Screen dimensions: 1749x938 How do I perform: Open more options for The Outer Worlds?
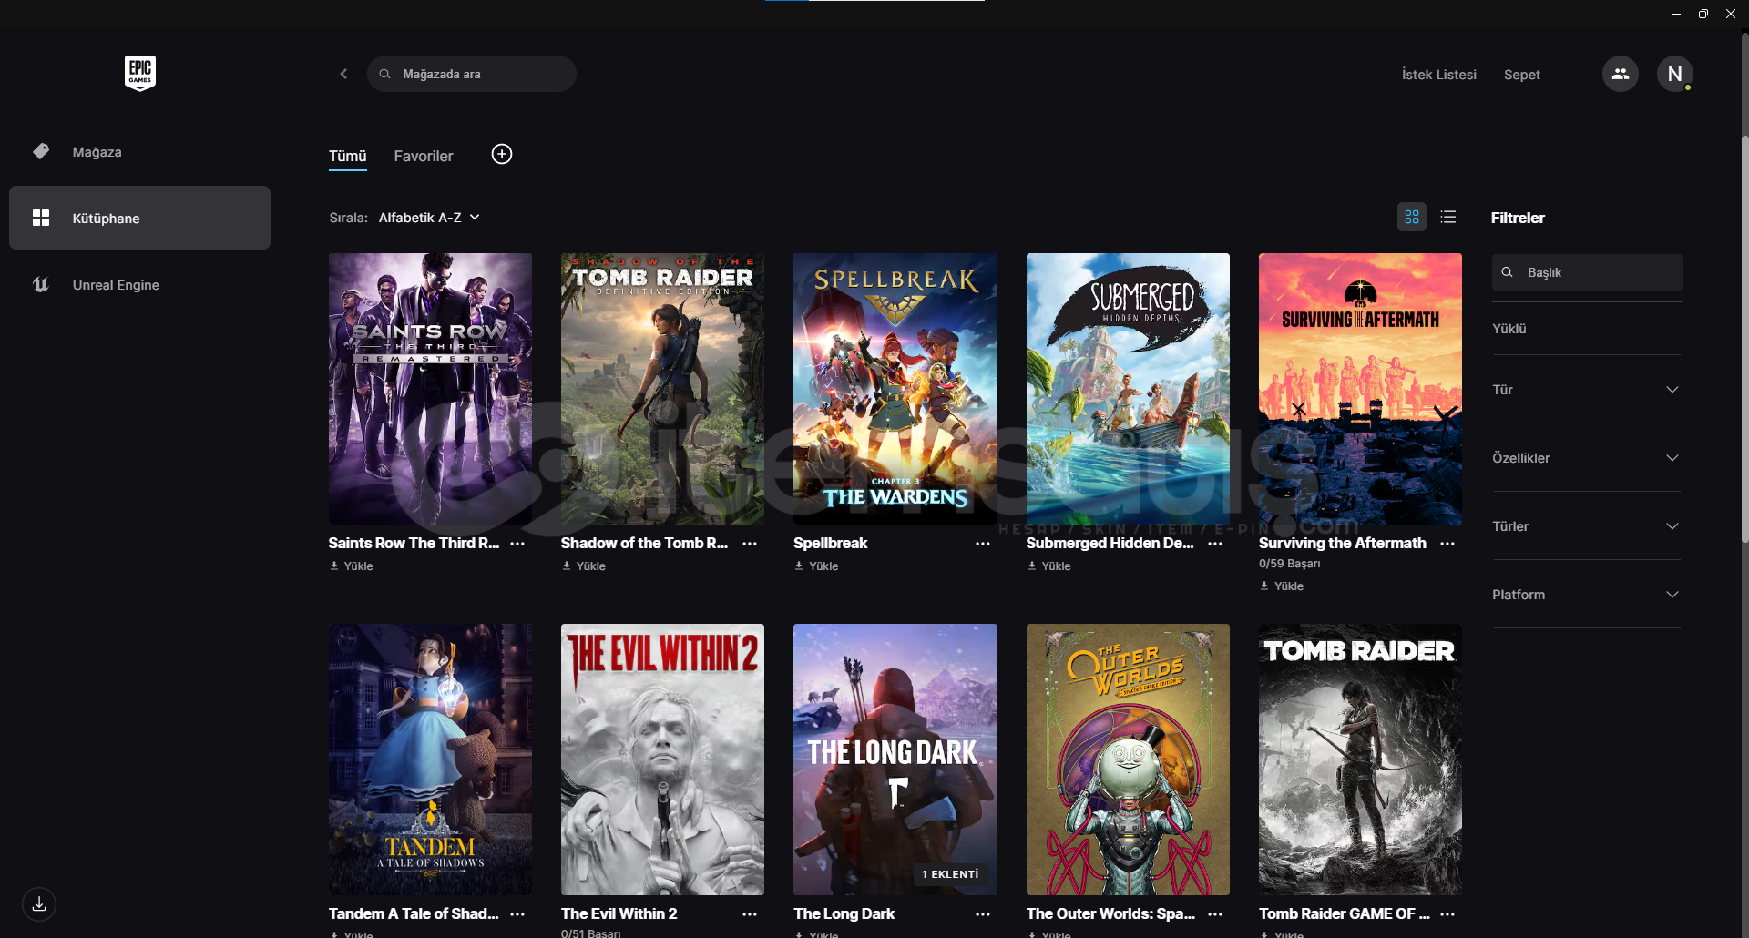point(1215,914)
